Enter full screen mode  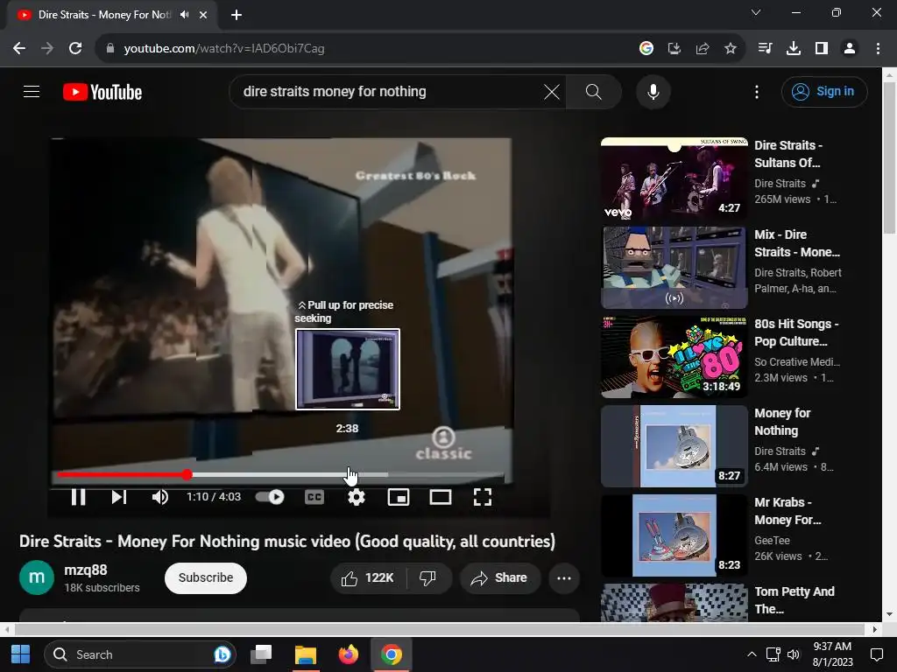point(483,497)
